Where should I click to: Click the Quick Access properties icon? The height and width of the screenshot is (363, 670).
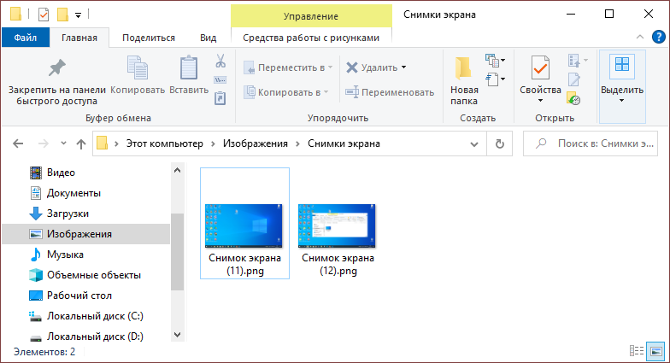coord(44,15)
